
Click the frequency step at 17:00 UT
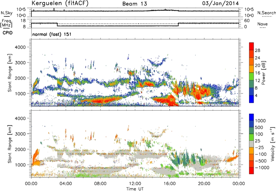pyautogui.click(x=178, y=24)
